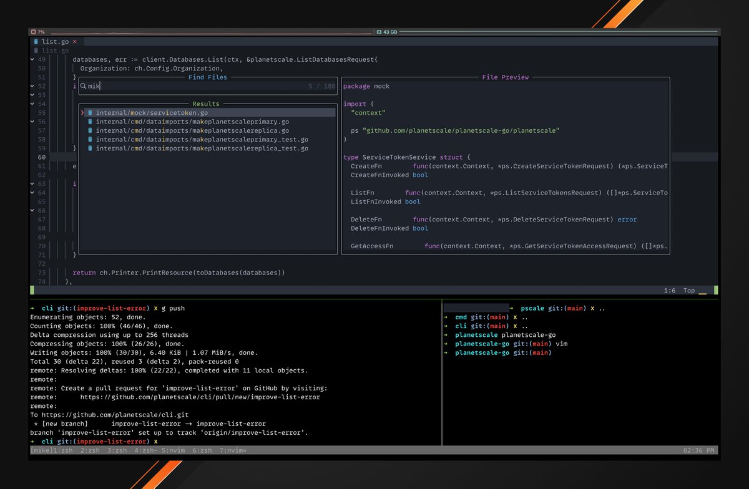Click the "CreateFnInvoked bool" line in preview

click(x=389, y=175)
